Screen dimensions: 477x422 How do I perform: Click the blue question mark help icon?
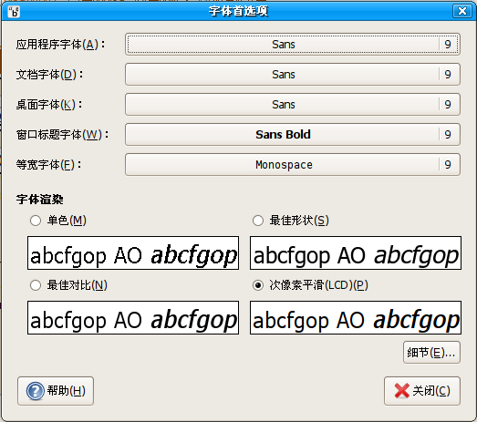(35, 391)
